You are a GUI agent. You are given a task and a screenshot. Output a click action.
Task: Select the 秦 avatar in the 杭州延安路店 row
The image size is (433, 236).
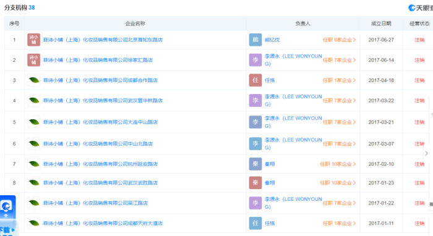click(255, 164)
